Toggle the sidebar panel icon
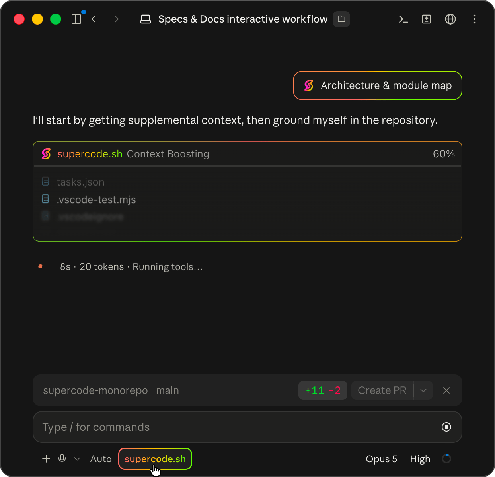This screenshot has width=495, height=477. (76, 19)
